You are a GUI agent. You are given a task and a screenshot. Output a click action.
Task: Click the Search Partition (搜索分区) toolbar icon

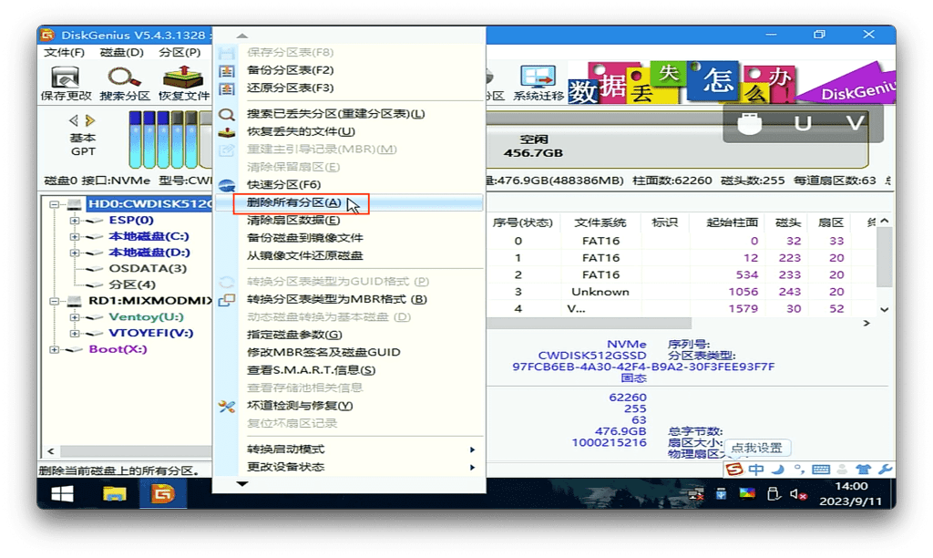tap(125, 83)
